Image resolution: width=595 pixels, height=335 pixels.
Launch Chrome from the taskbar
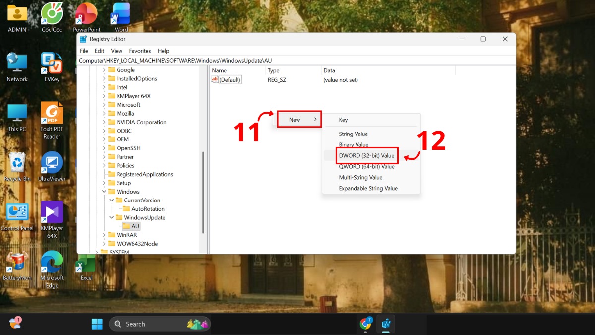(365, 324)
